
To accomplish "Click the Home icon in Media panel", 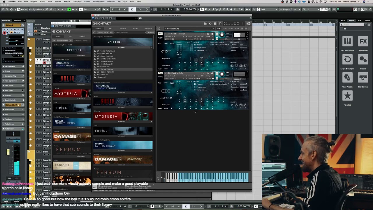I will coord(345,29).
